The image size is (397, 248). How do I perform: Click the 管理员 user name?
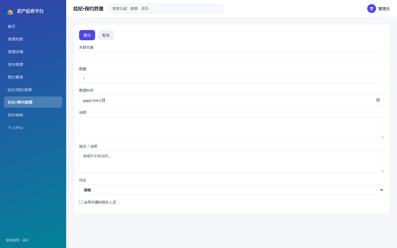point(384,9)
